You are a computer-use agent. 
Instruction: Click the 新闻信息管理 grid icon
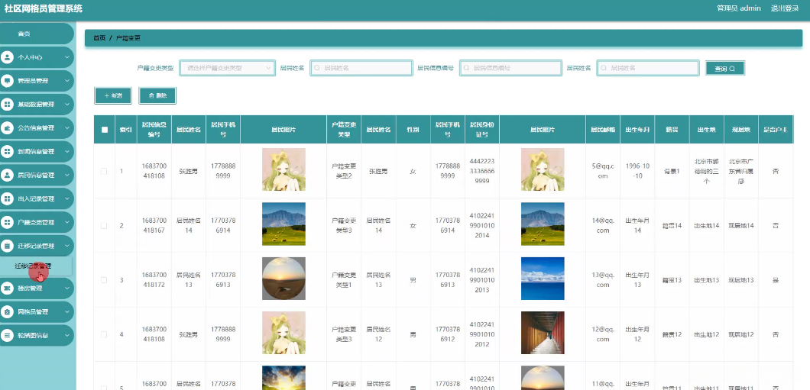pos(7,152)
